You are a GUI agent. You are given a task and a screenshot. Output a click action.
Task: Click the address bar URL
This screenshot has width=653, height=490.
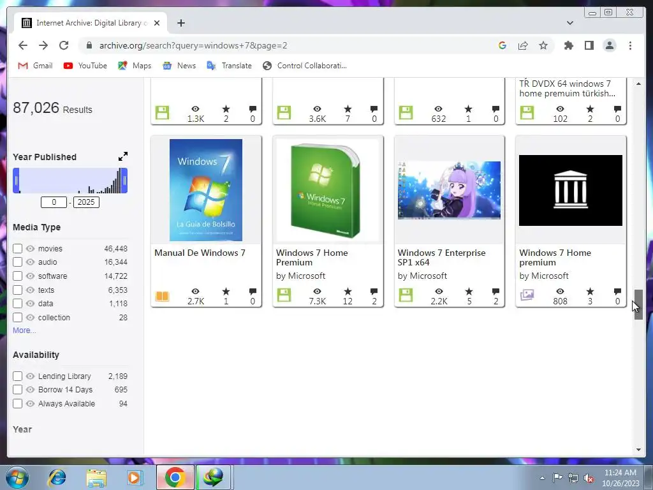193,45
